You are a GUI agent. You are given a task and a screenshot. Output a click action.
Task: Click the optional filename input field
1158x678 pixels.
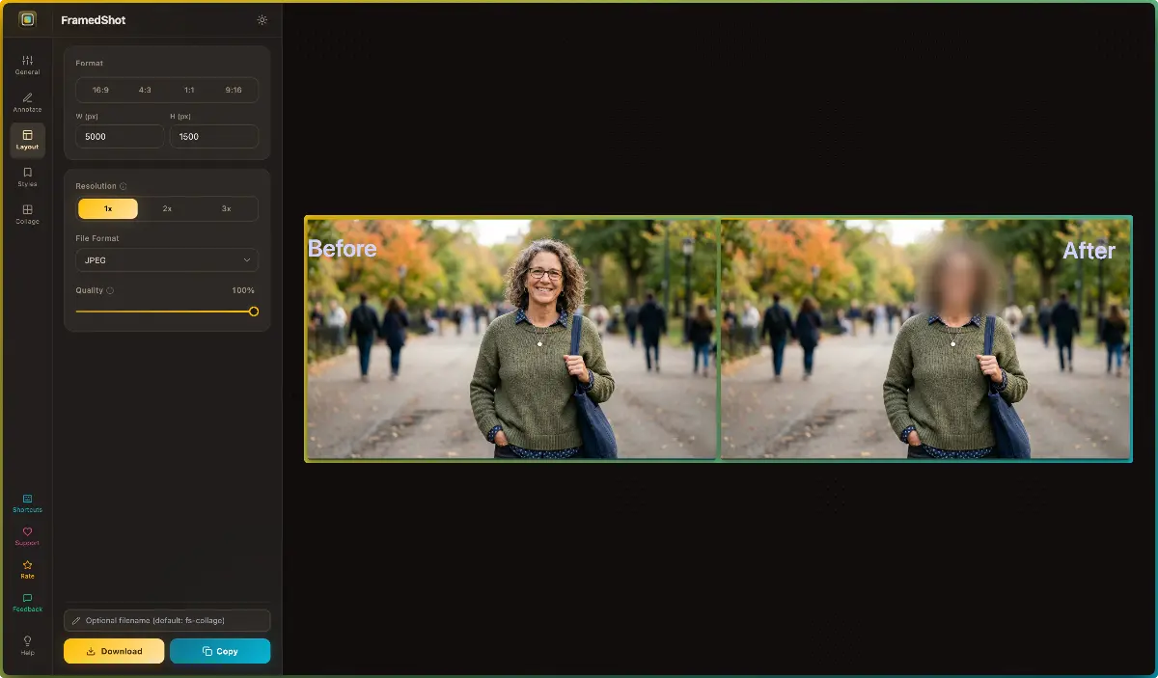click(166, 620)
